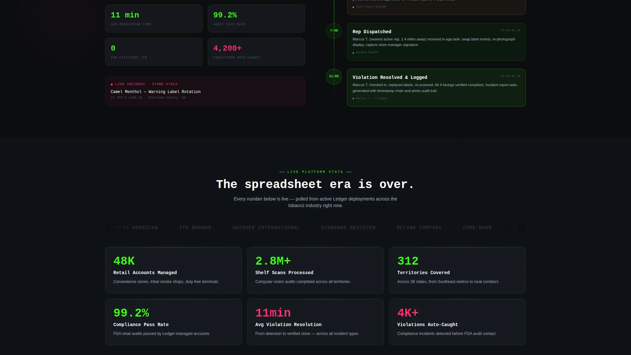Click the 07:49:51 AM timestamp
This screenshot has height=355, width=631.
click(x=510, y=31)
